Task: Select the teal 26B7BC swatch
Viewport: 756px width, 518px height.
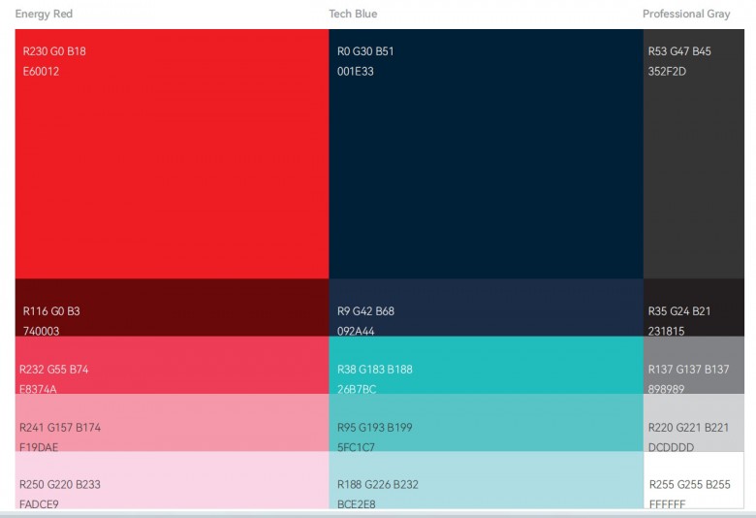Action: click(x=486, y=365)
